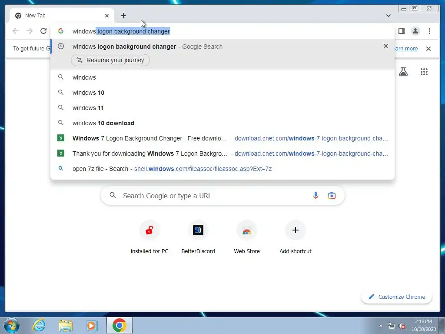This screenshot has height=334, width=445.
Task: Search by image with the camera icon
Action: click(x=332, y=196)
